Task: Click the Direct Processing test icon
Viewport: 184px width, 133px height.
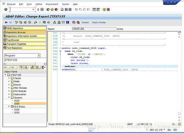Action: (x=44, y=22)
